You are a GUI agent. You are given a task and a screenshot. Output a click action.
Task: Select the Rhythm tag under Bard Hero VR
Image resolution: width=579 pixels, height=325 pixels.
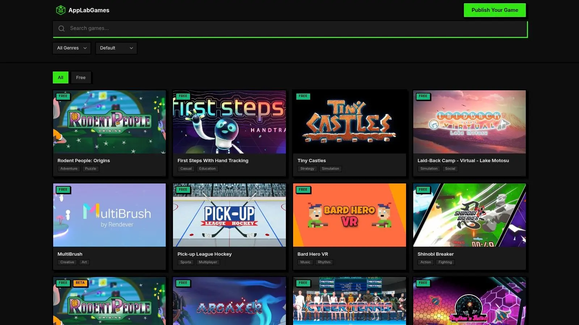click(x=324, y=262)
